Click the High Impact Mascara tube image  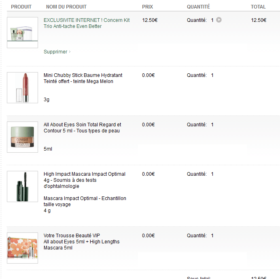tap(22, 186)
